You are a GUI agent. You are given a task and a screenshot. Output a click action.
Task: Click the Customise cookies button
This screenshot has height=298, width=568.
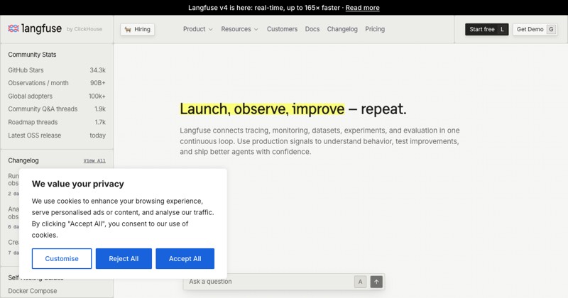tap(62, 258)
